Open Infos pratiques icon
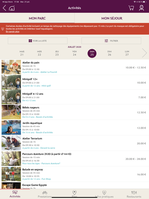 (104, 193)
